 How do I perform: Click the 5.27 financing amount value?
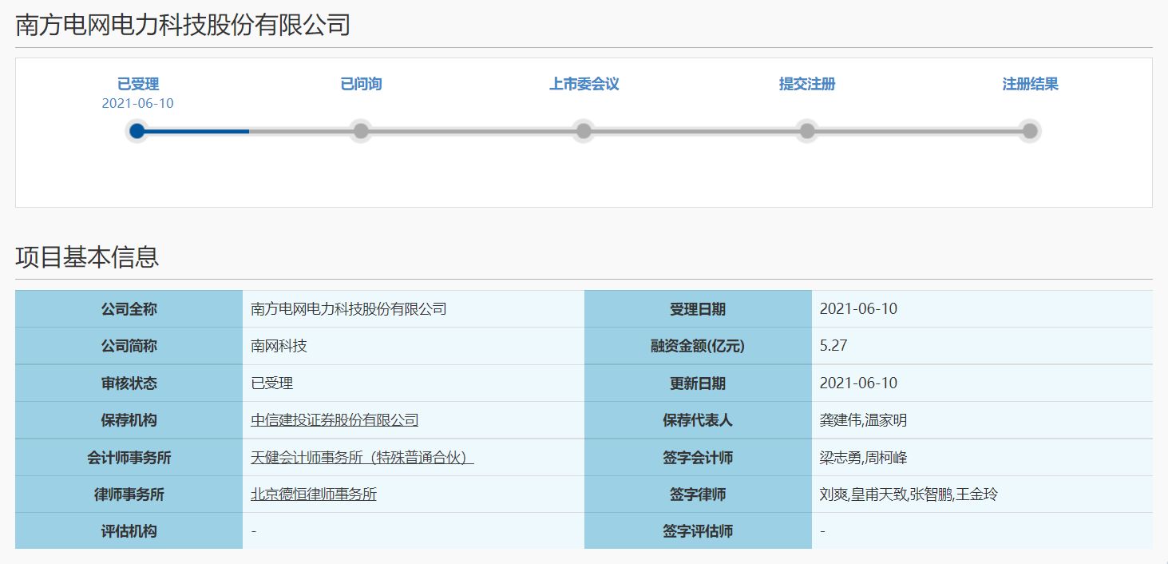click(833, 346)
